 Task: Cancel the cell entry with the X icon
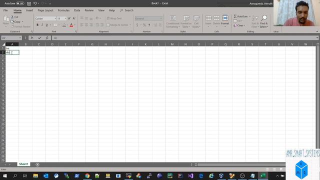(x=32, y=38)
